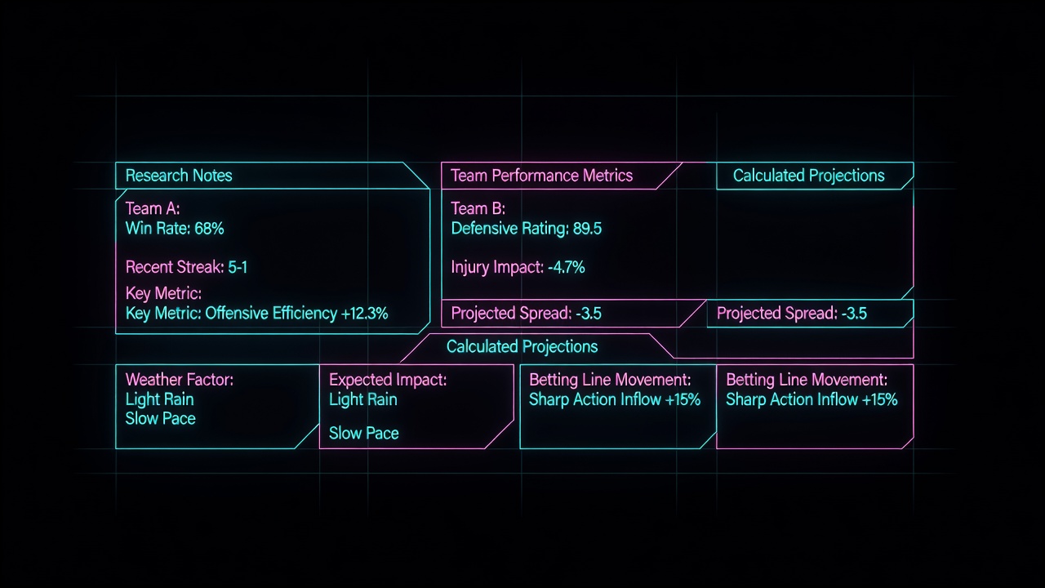
Task: Open the Expected Impact panel heading
Action: pos(388,380)
